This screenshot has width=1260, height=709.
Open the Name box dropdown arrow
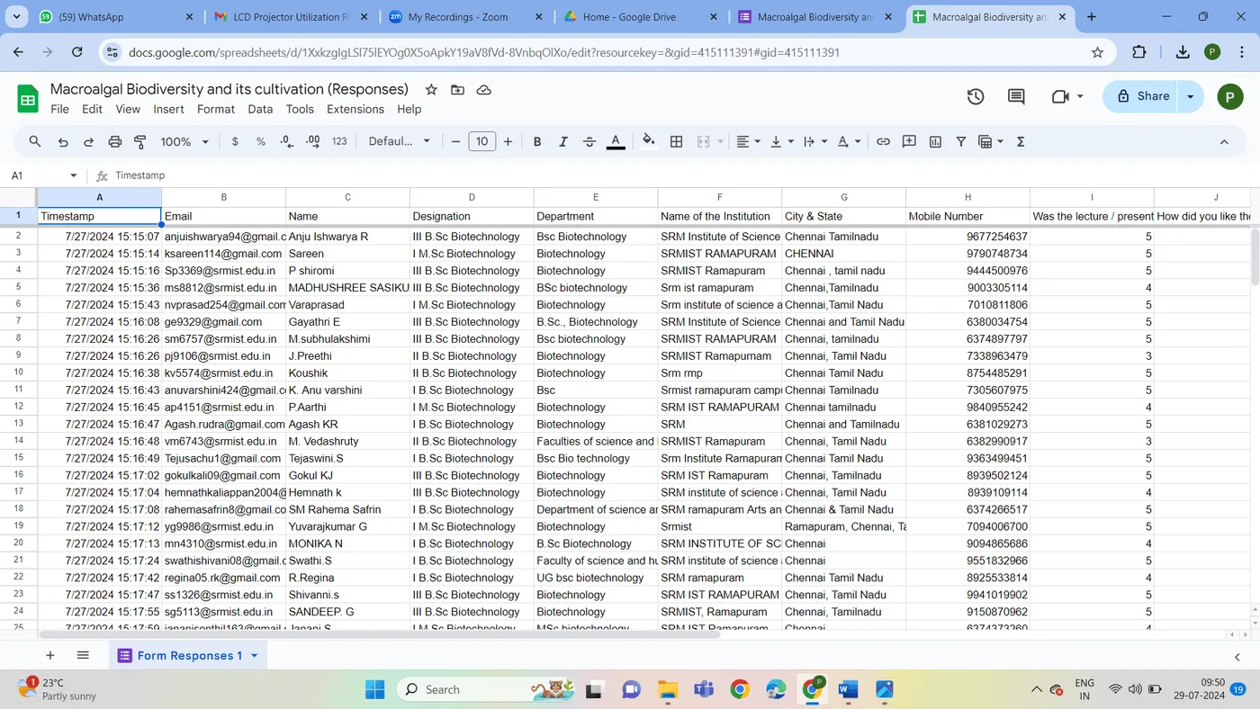click(x=74, y=175)
